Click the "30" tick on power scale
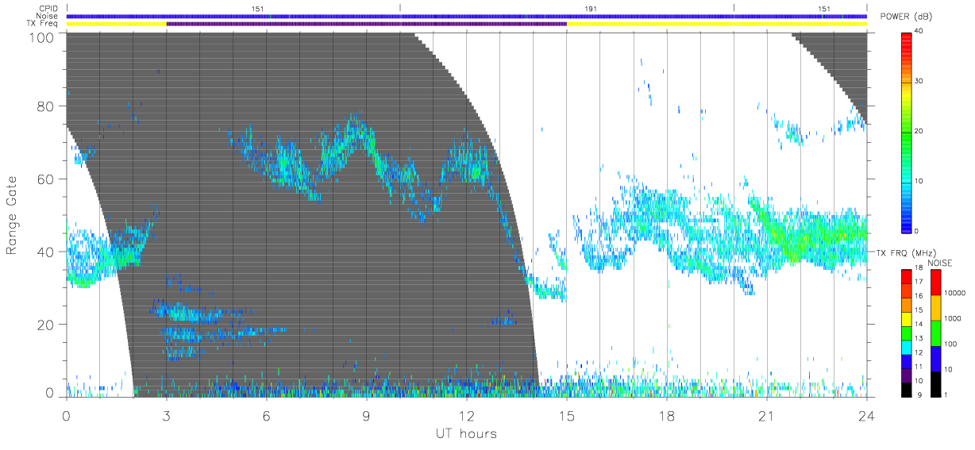 [x=920, y=82]
